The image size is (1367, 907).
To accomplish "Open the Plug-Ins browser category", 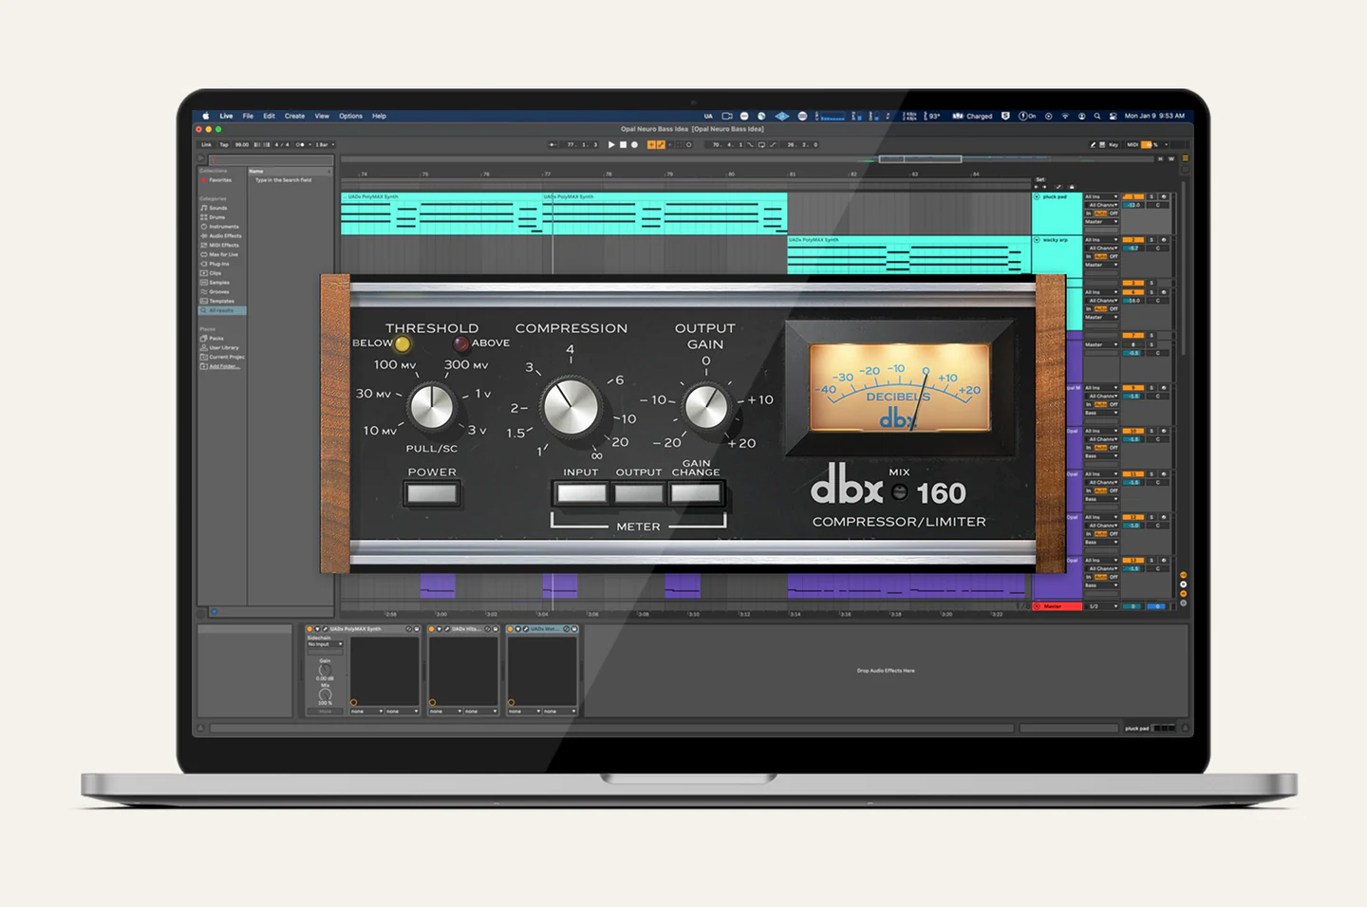I will click(218, 264).
